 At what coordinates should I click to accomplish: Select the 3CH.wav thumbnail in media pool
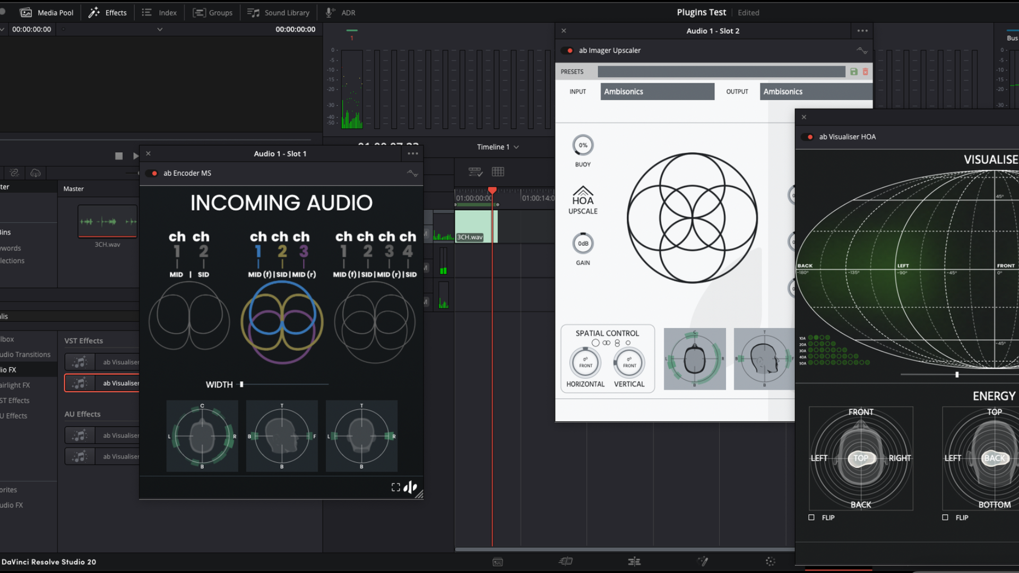coord(108,221)
